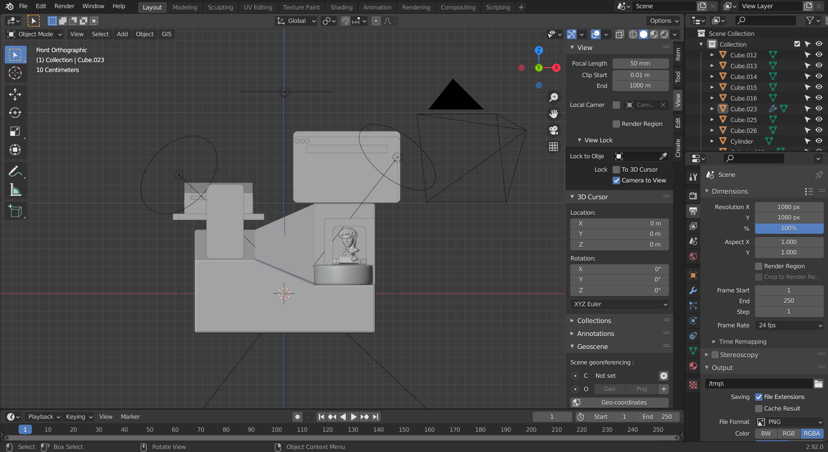Jump to timeline end button

(x=376, y=417)
